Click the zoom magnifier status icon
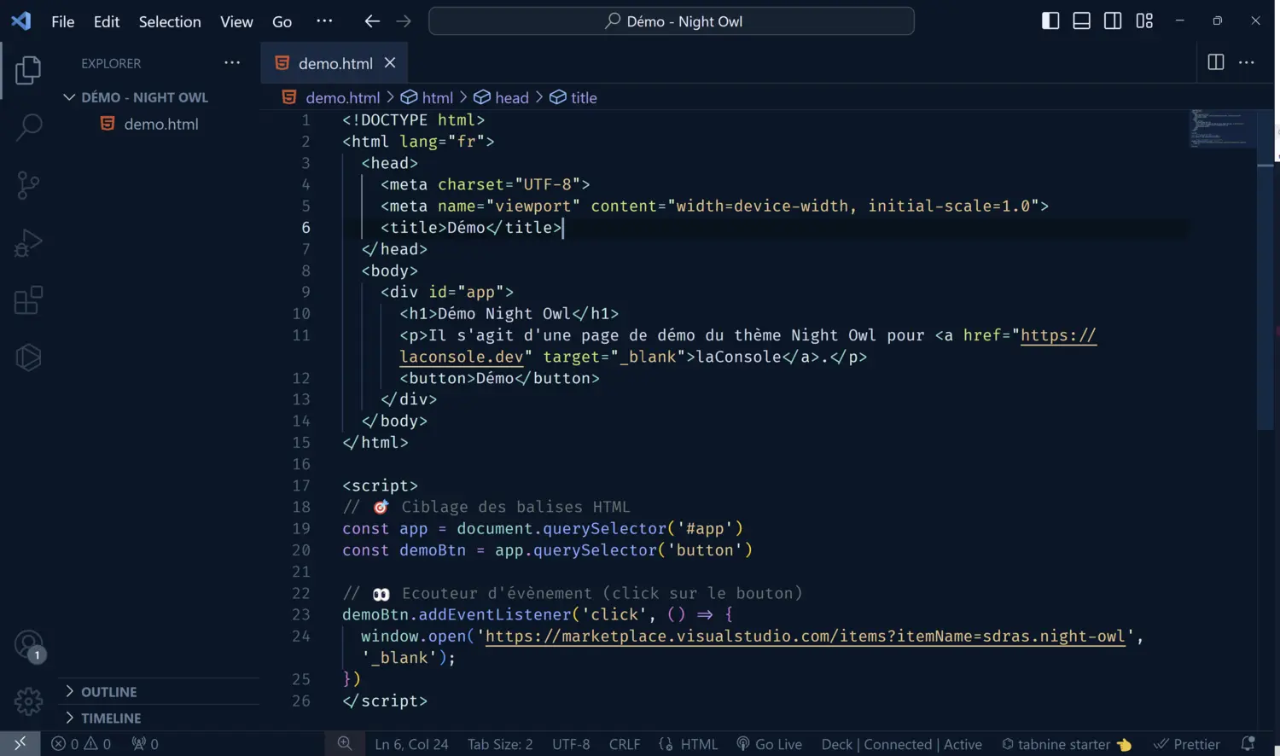The width and height of the screenshot is (1280, 756). pyautogui.click(x=344, y=743)
